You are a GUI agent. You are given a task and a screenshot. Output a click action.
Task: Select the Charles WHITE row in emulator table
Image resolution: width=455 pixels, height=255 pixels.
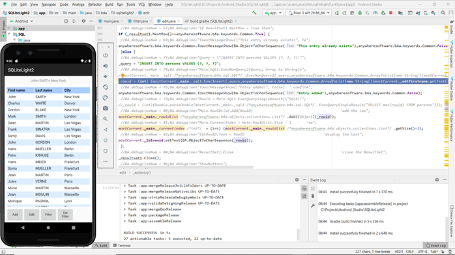[48, 103]
